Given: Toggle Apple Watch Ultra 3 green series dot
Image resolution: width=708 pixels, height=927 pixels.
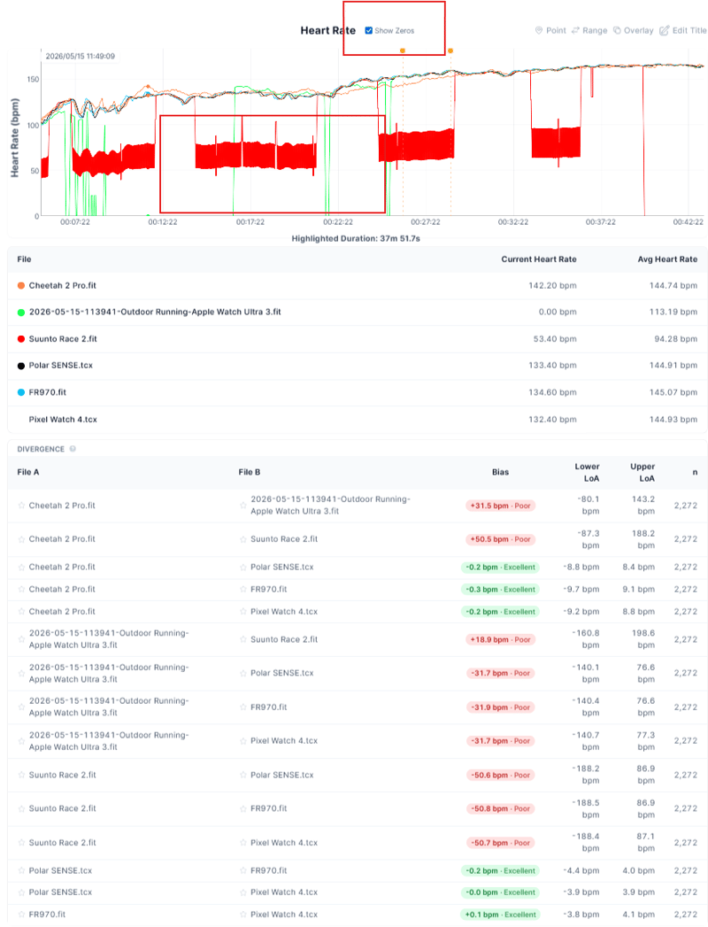Looking at the screenshot, I should click(x=20, y=313).
